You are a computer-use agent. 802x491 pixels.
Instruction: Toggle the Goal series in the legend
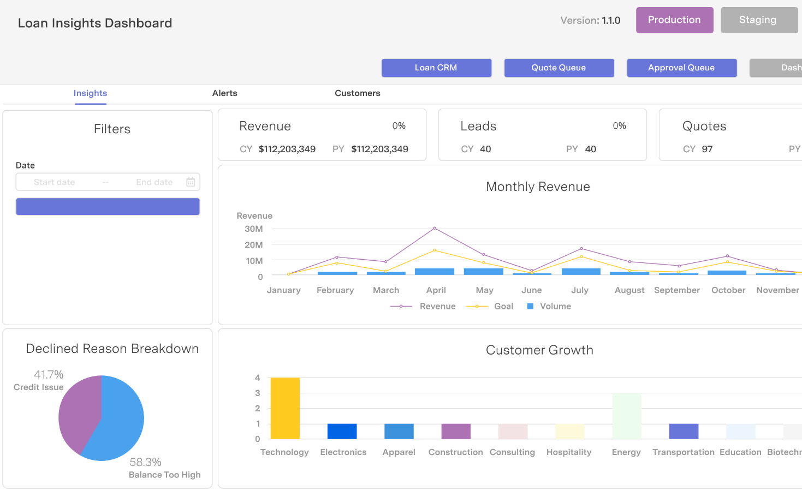coord(490,307)
